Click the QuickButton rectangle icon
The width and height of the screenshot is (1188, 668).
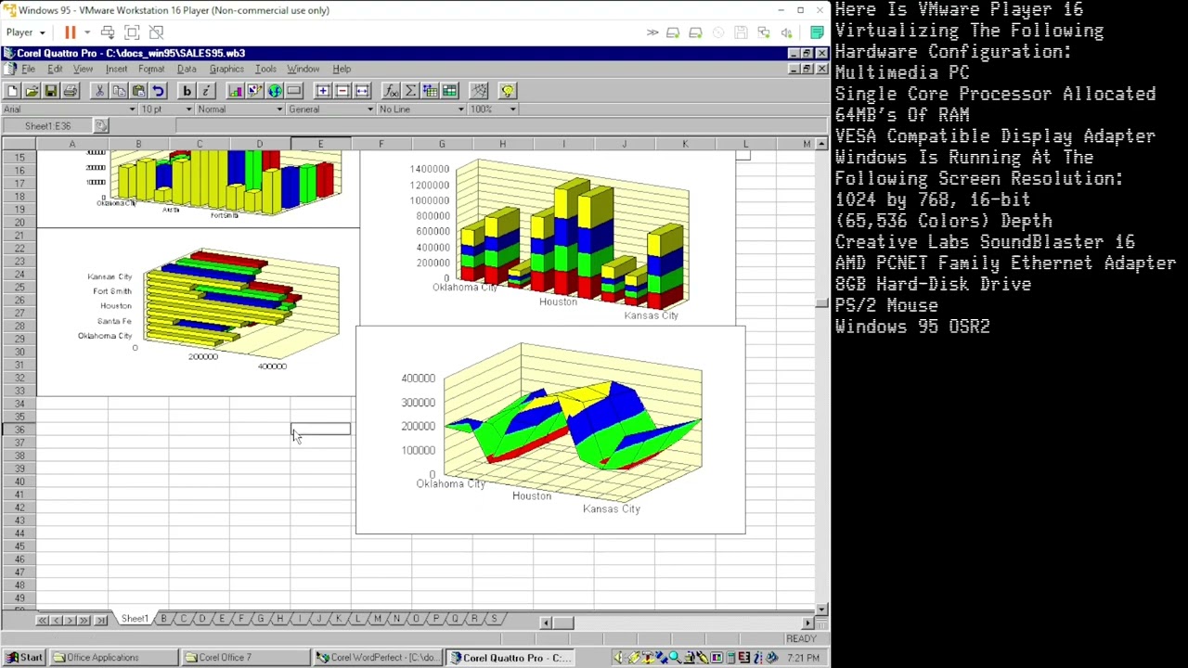click(294, 91)
